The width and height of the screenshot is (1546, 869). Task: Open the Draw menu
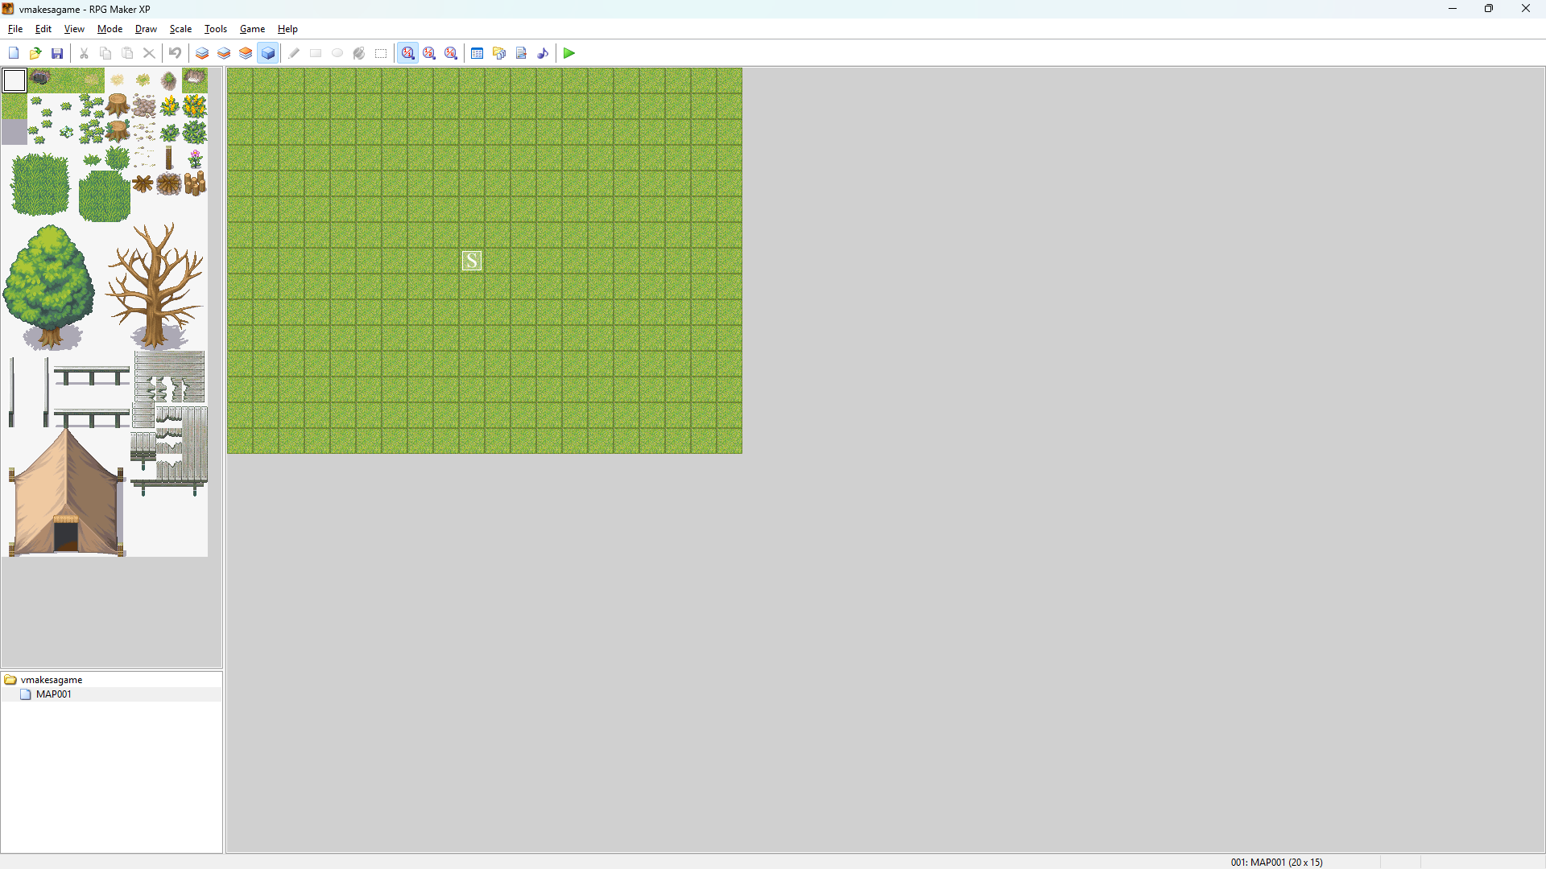tap(146, 29)
